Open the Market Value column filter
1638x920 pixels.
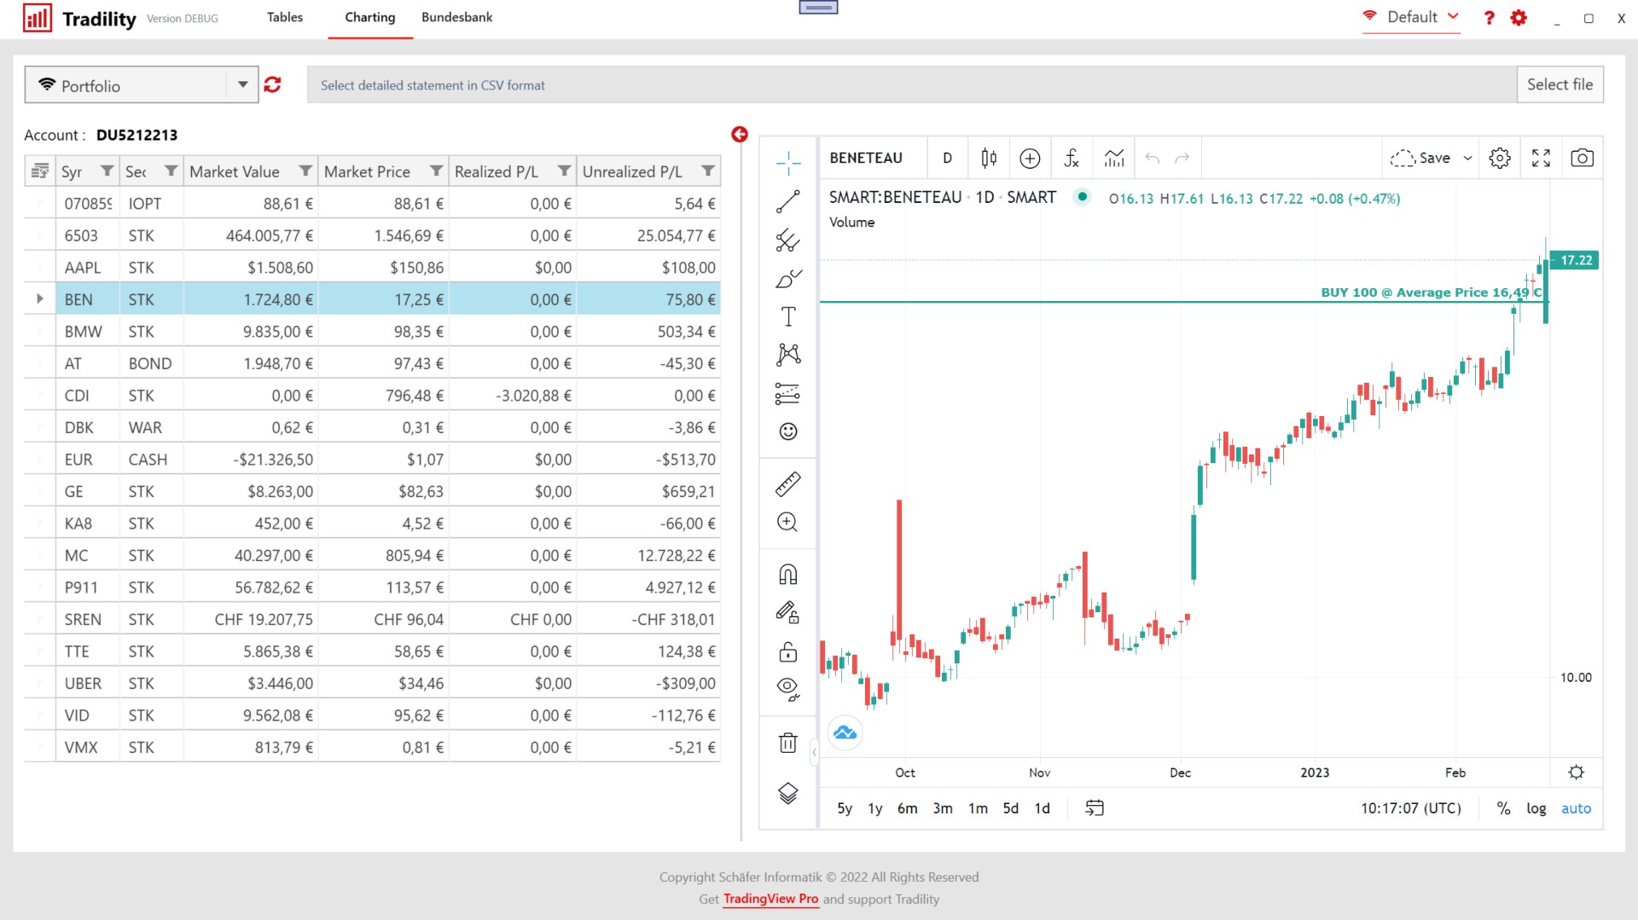(305, 171)
